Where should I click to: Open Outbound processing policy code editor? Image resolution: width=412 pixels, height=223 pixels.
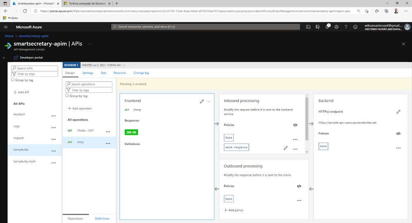pos(299,186)
